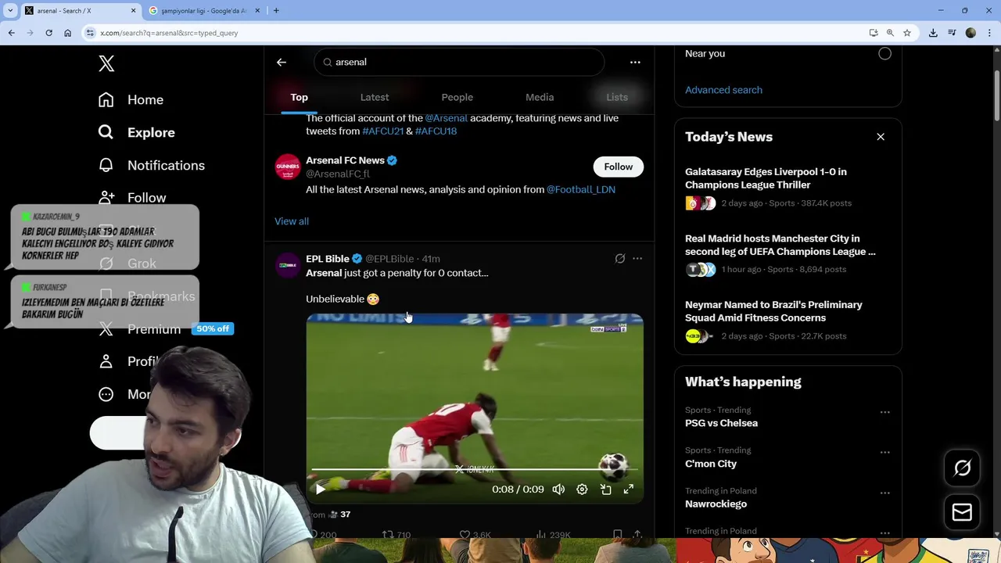
Task: Open browser downloads icon
Action: 933,33
